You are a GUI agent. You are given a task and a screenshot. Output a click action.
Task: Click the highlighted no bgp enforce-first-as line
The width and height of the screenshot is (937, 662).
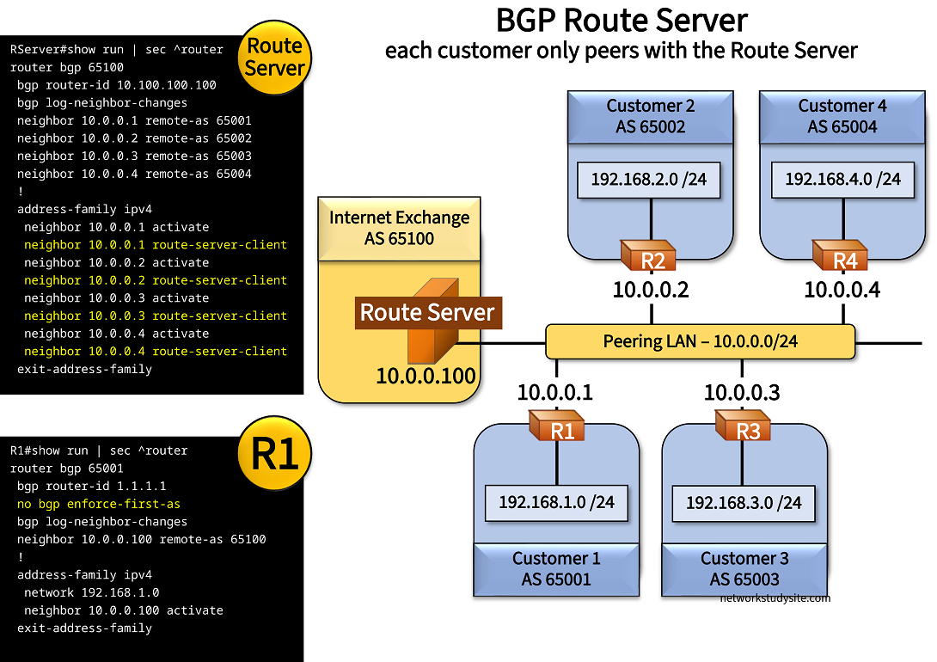click(x=99, y=504)
